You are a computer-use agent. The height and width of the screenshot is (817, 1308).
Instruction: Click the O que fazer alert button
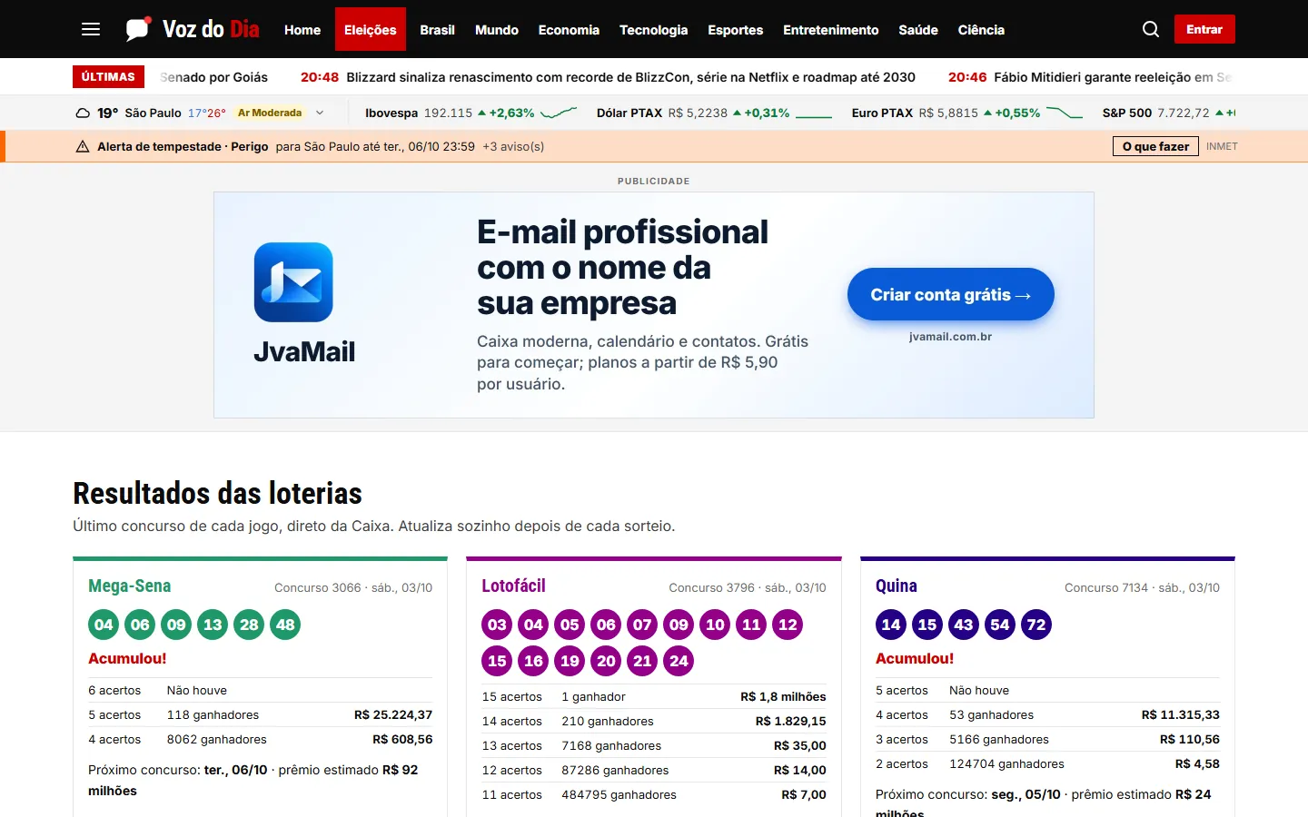(1155, 146)
